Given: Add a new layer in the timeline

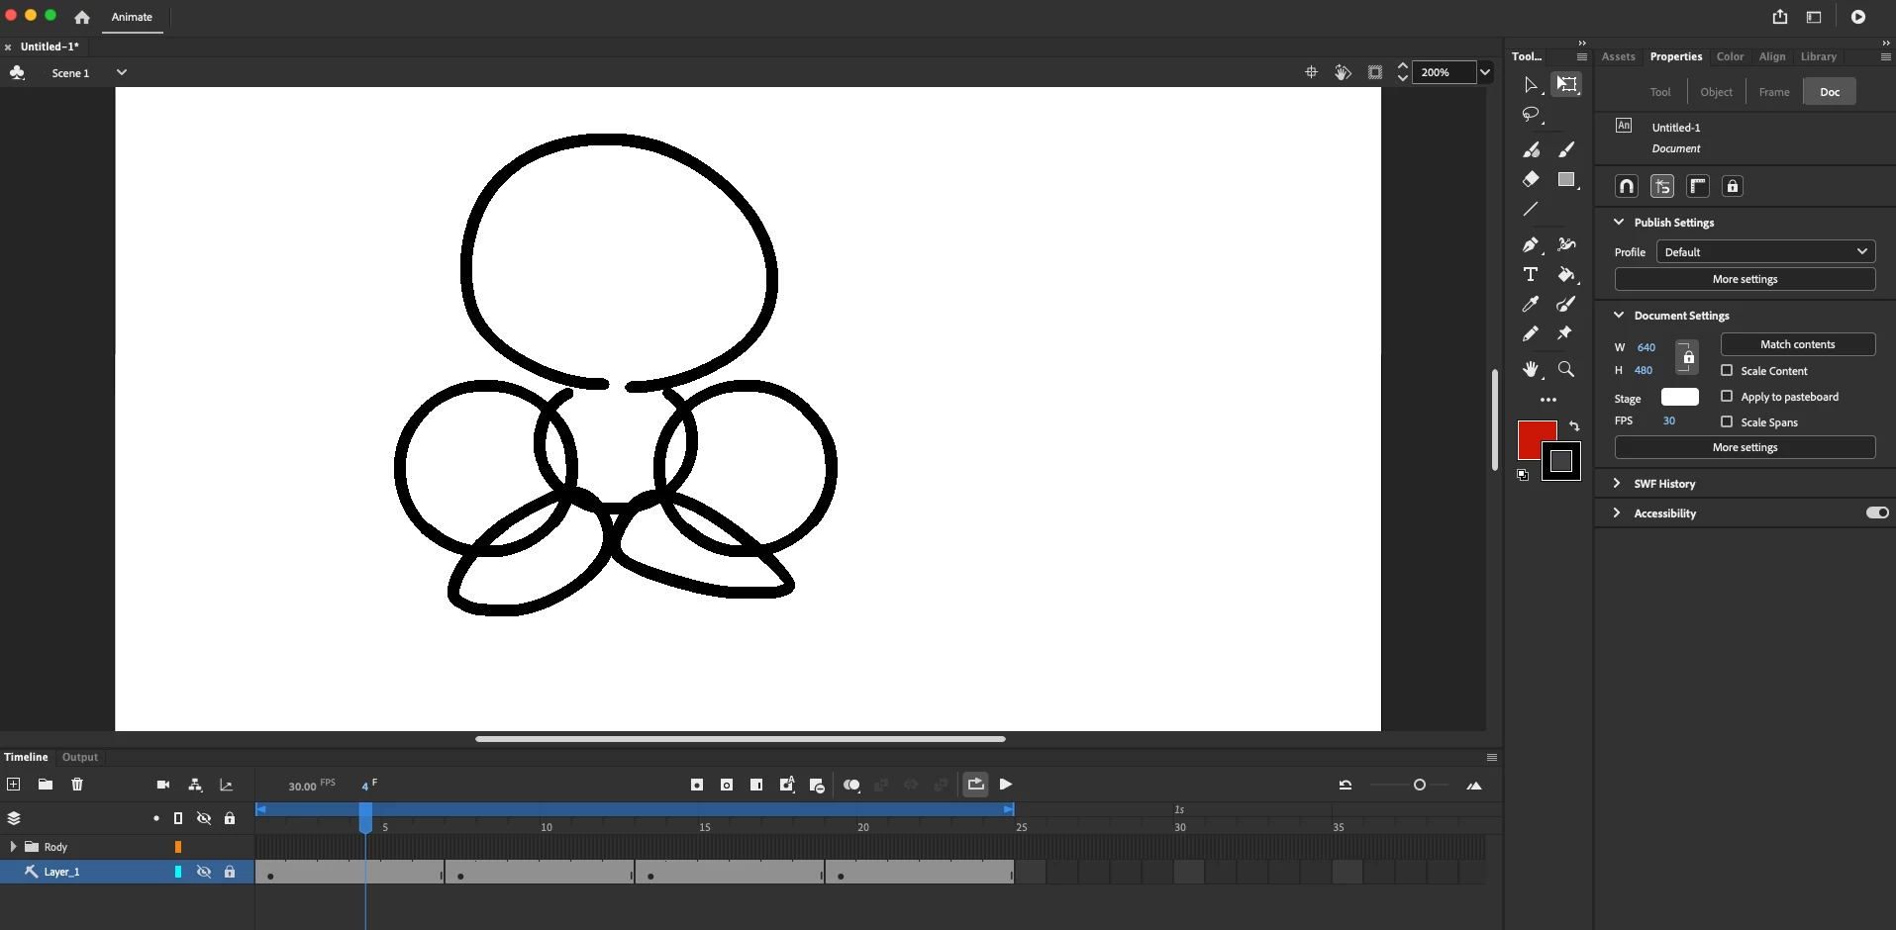Looking at the screenshot, I should click(14, 785).
